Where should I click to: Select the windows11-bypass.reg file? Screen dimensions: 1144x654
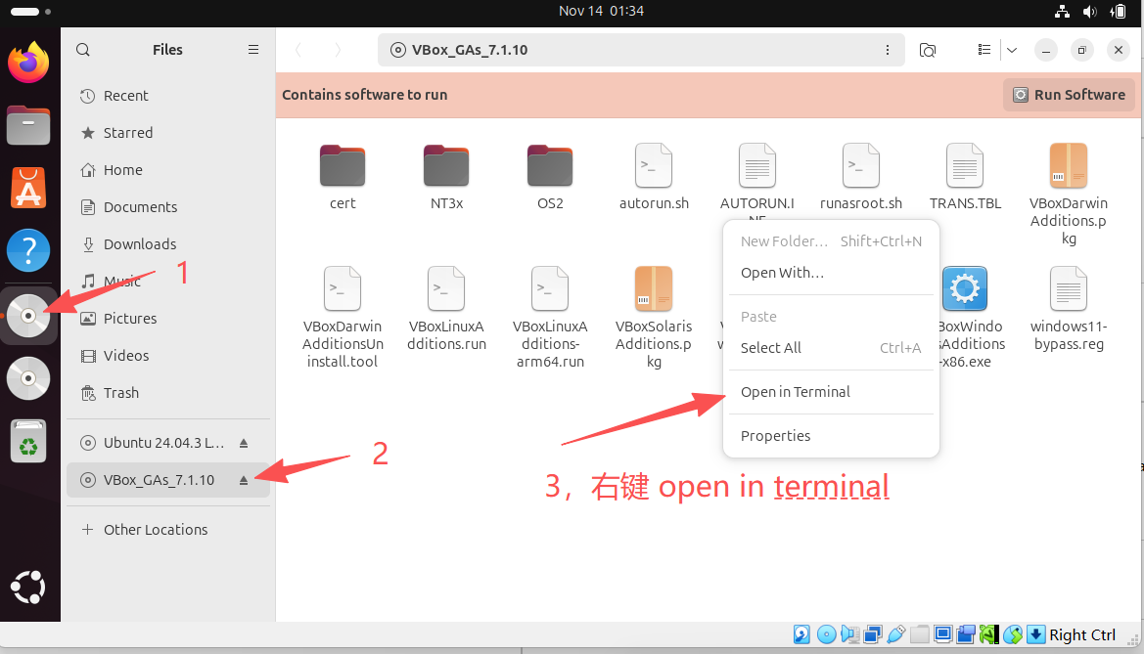point(1069,308)
